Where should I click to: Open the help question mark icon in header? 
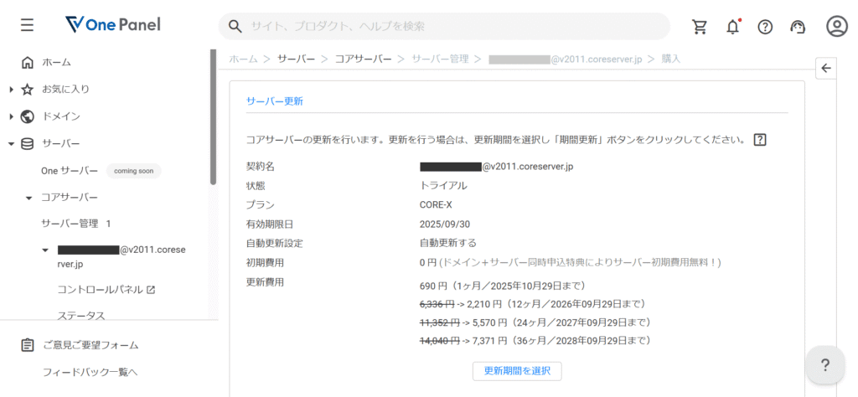(765, 26)
